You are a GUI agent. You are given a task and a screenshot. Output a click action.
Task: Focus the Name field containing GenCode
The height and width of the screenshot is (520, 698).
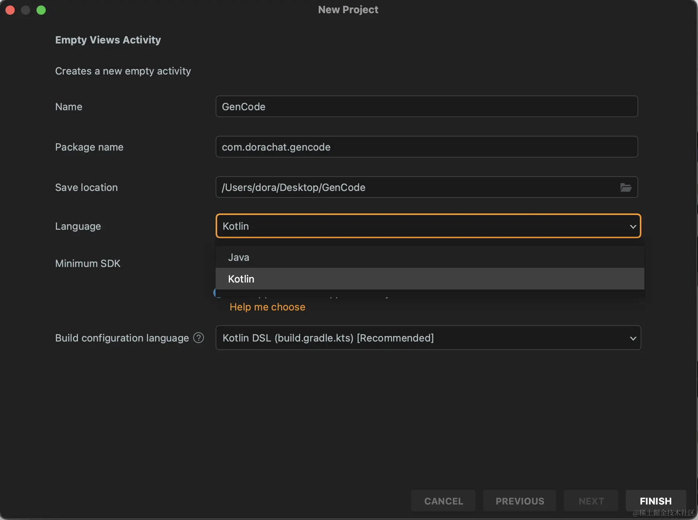pos(427,107)
